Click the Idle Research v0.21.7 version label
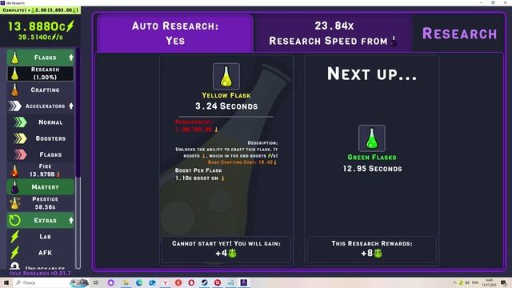 coord(41,274)
